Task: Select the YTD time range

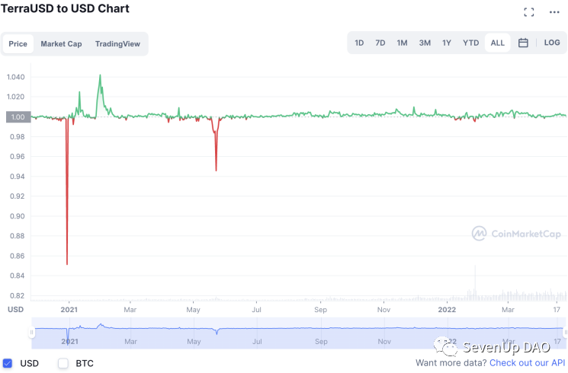Action: 470,43
